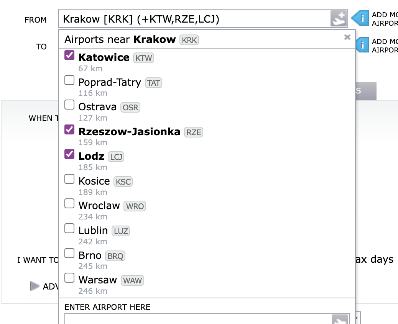Click the plane icon in bottom airport field
Screen dimensions: 398x324
point(340,320)
